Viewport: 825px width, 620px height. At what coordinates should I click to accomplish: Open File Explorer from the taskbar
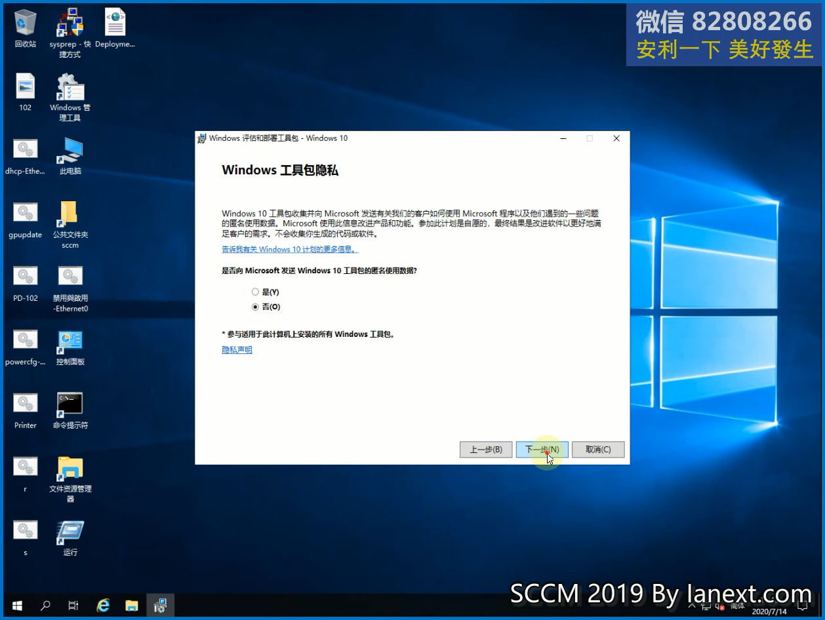point(132,606)
